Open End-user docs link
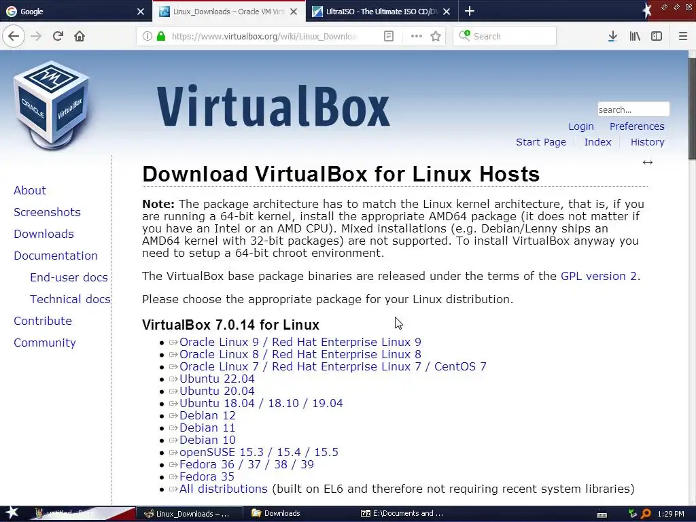Screen dimensions: 696x522 (x=69, y=277)
